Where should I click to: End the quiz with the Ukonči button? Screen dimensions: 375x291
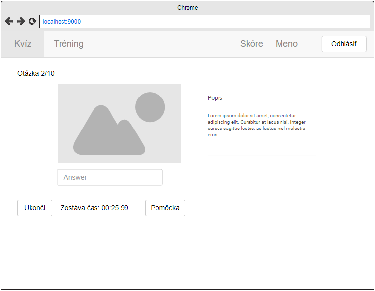coord(34,208)
